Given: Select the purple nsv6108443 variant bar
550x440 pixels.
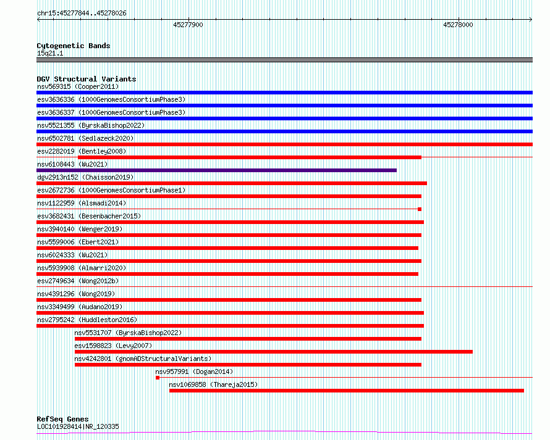Looking at the screenshot, I should tap(216, 170).
